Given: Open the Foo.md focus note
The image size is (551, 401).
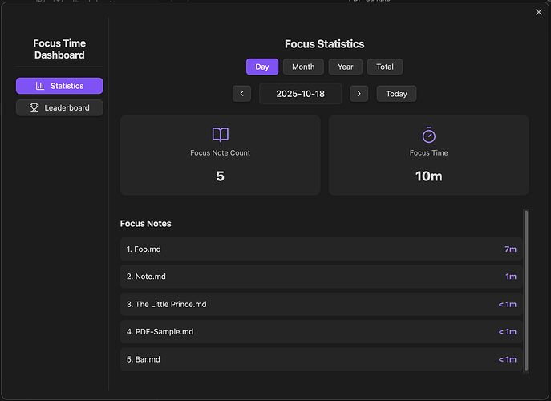Looking at the screenshot, I should 321,249.
